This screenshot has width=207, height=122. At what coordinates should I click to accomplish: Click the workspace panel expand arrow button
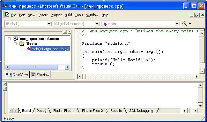(x=65, y=32)
